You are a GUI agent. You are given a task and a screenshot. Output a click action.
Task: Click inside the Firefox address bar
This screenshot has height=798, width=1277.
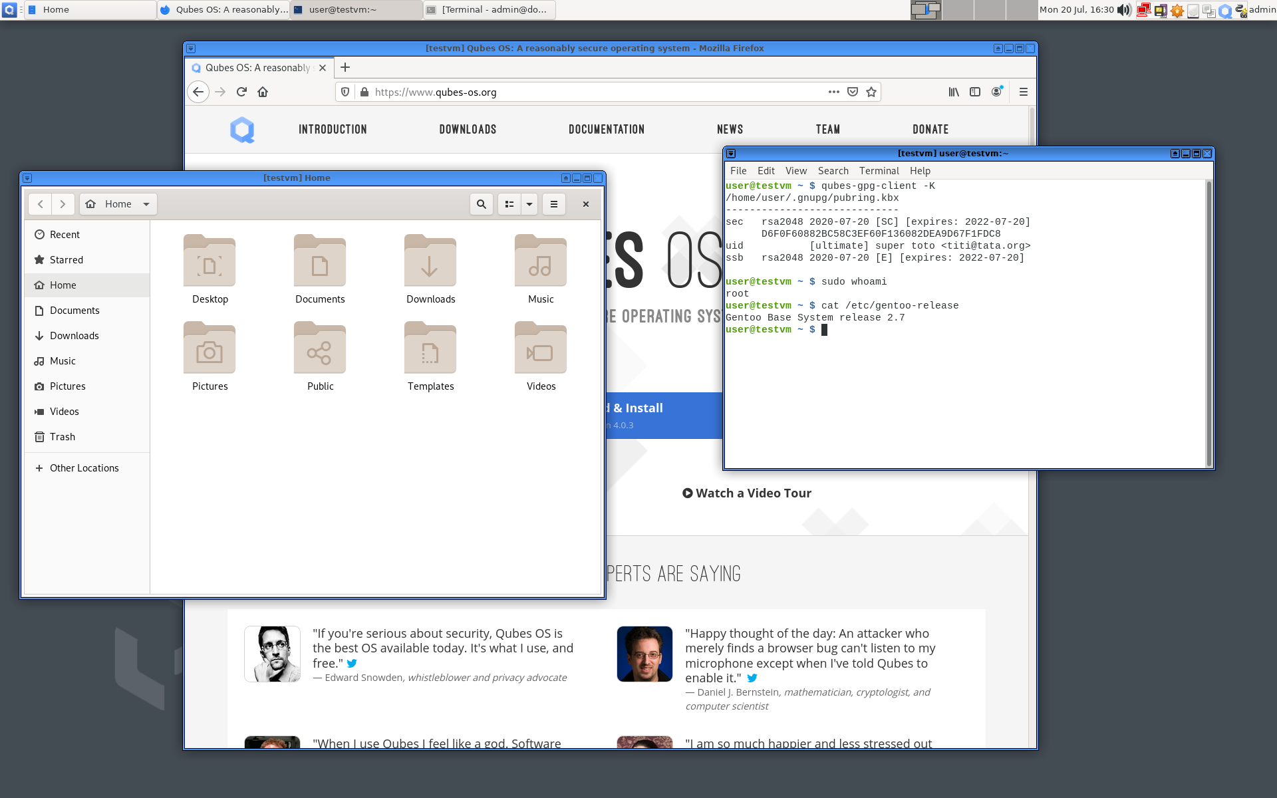click(x=599, y=92)
